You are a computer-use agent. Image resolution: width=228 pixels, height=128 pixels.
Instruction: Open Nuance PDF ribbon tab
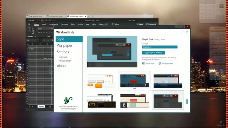(103, 24)
